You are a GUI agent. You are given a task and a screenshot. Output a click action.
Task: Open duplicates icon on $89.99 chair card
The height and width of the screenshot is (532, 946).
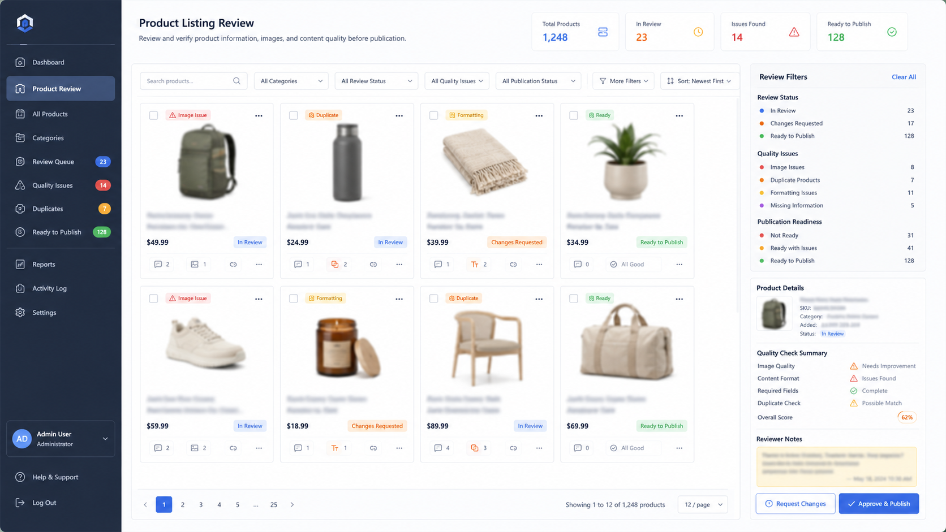click(x=475, y=448)
